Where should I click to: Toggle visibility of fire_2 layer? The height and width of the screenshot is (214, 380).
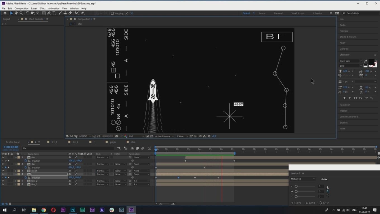pyautogui.click(x=3, y=181)
